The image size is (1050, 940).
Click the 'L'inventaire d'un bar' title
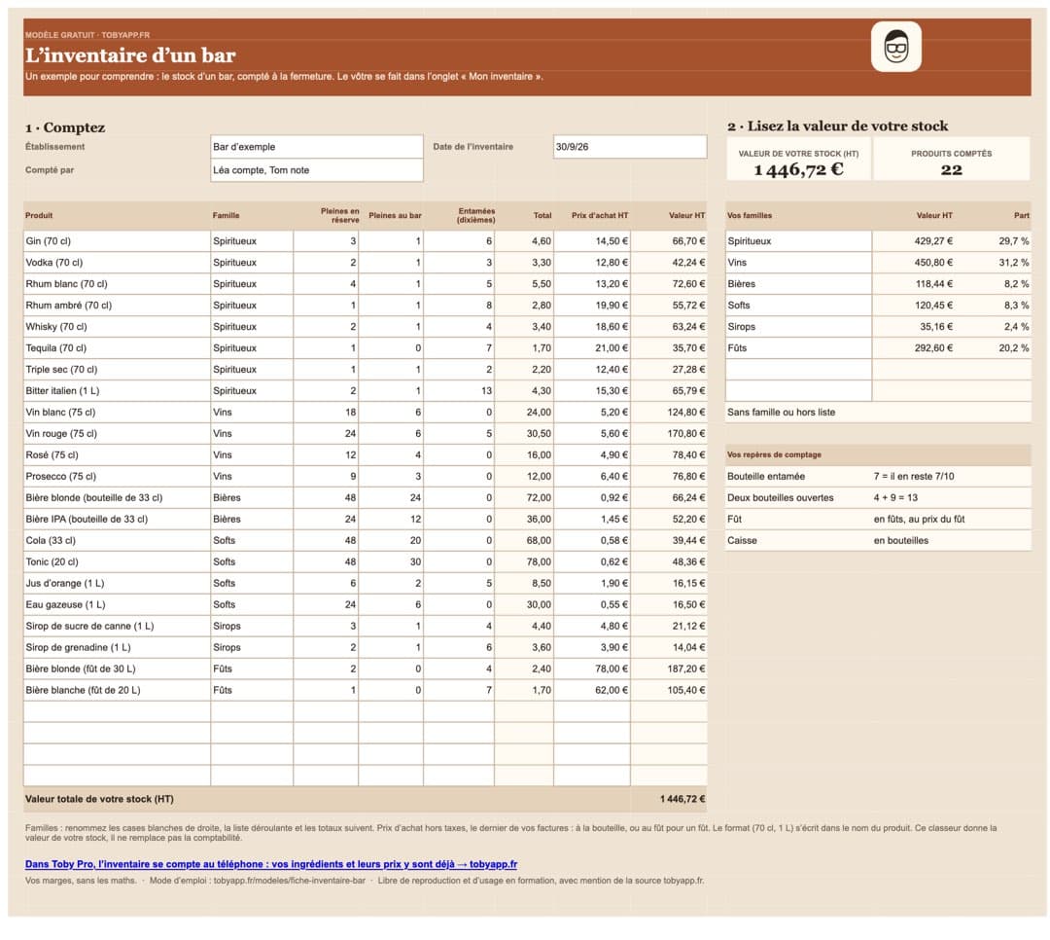[130, 55]
